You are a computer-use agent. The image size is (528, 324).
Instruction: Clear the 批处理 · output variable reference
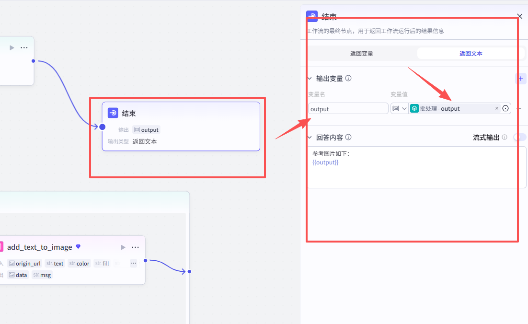pos(497,108)
